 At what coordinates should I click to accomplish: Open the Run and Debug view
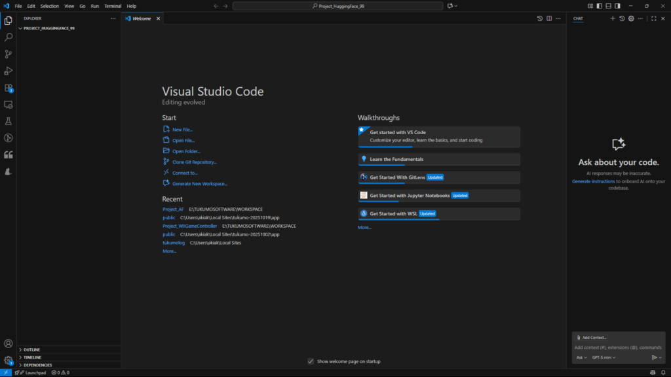point(8,71)
